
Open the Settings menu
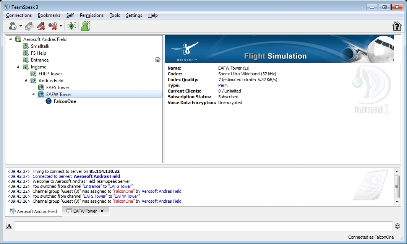coord(134,15)
